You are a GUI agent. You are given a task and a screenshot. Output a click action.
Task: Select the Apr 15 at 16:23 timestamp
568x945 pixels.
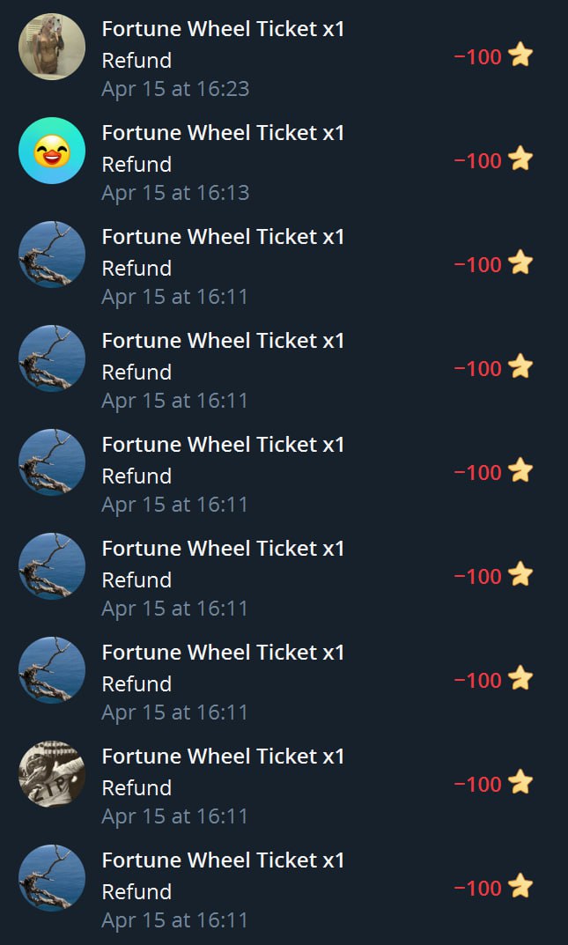(x=175, y=89)
